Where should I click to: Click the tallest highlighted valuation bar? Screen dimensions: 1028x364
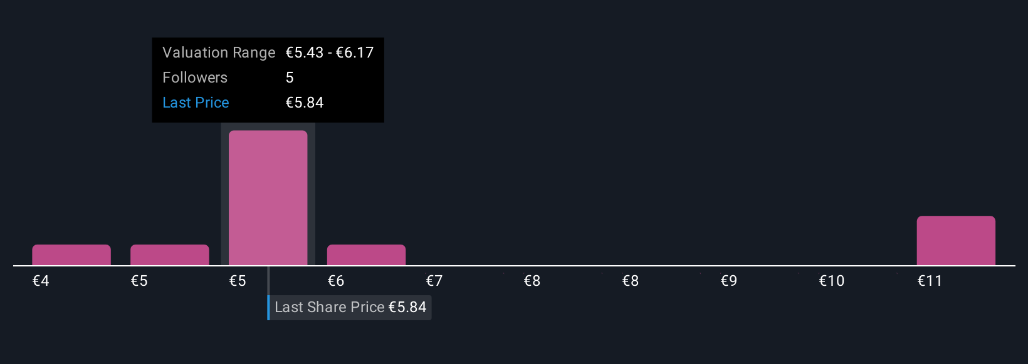(x=268, y=198)
